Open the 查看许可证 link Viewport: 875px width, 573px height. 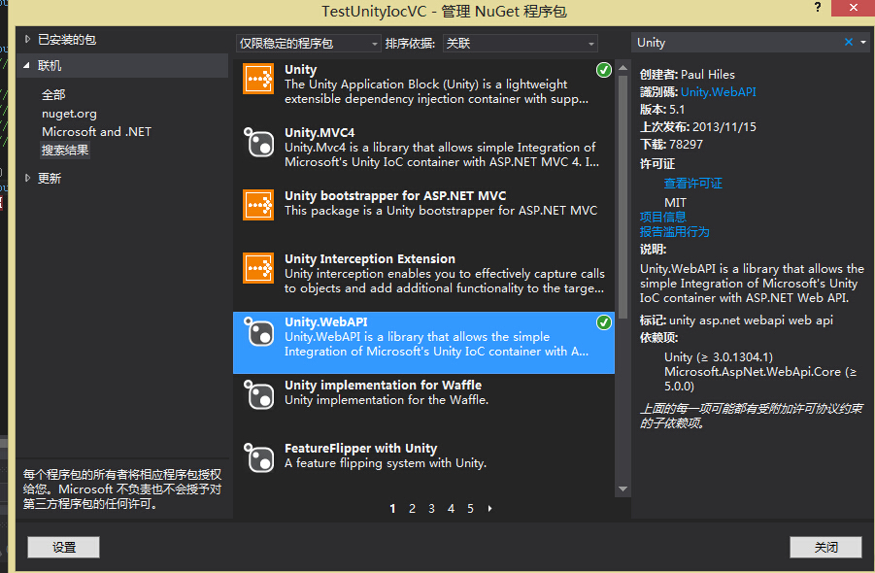click(693, 184)
